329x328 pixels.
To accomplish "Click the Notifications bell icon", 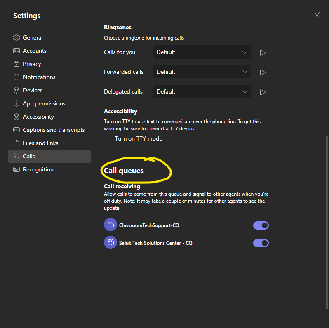I will point(16,77).
